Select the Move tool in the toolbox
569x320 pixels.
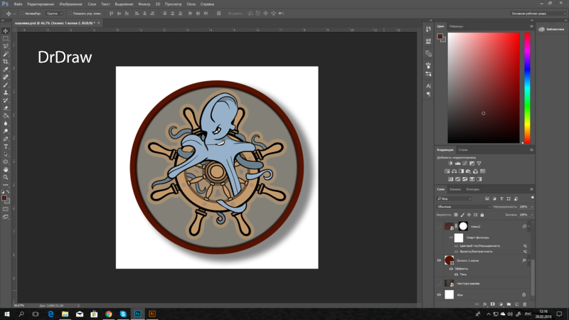(6, 31)
